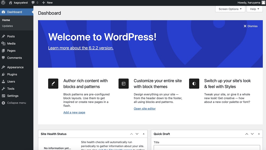Open the comments bubble icon in admin bar
This screenshot has height=150, width=266.
(33, 3)
